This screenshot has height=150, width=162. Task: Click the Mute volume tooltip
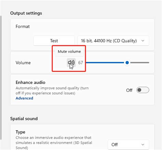pyautogui.click(x=69, y=52)
